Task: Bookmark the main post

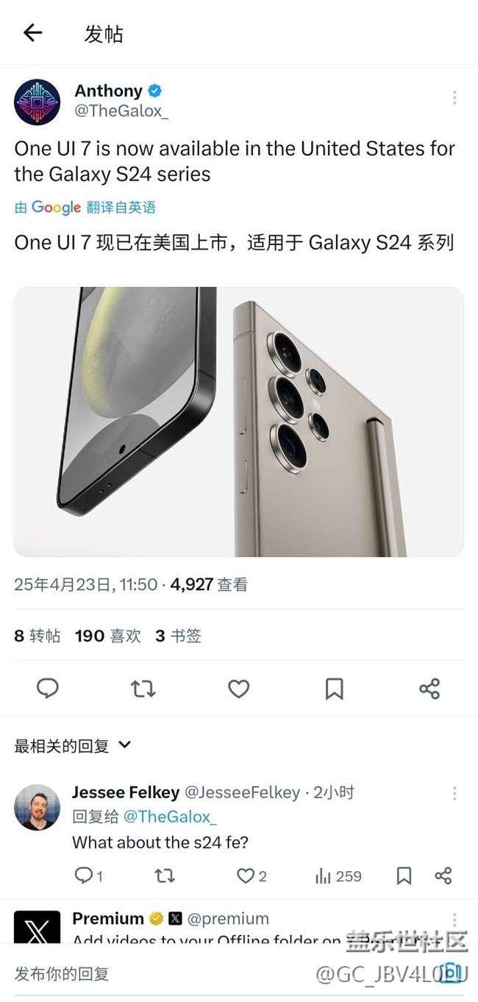Action: 334,689
